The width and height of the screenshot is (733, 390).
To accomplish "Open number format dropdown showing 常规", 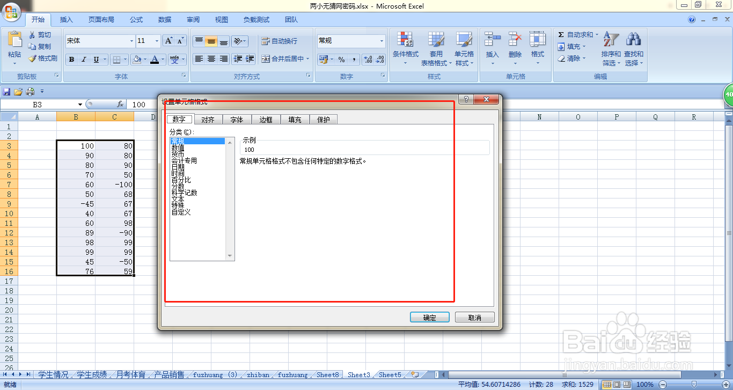I will coord(382,41).
